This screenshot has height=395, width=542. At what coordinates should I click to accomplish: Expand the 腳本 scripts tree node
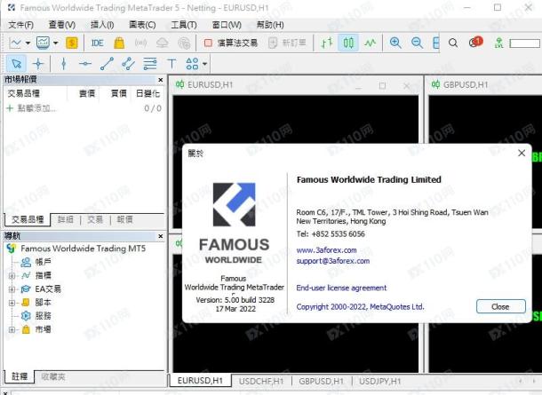(x=12, y=303)
